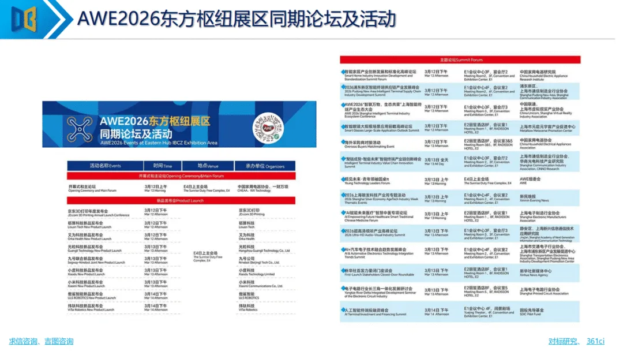Click the diamond bullet beside 'First-Launch Stakeholders Closed-Door Roundtable'

coord(343,270)
